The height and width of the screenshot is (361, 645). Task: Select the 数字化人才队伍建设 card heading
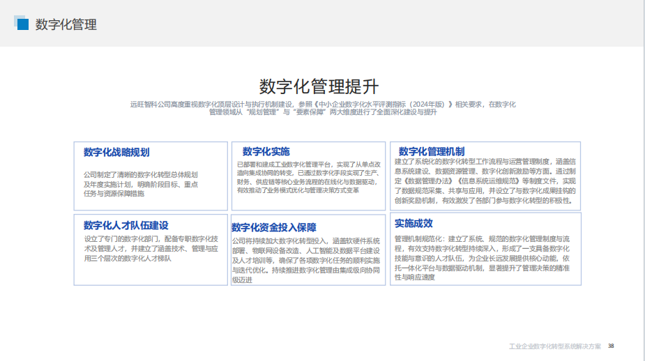pyautogui.click(x=126, y=225)
